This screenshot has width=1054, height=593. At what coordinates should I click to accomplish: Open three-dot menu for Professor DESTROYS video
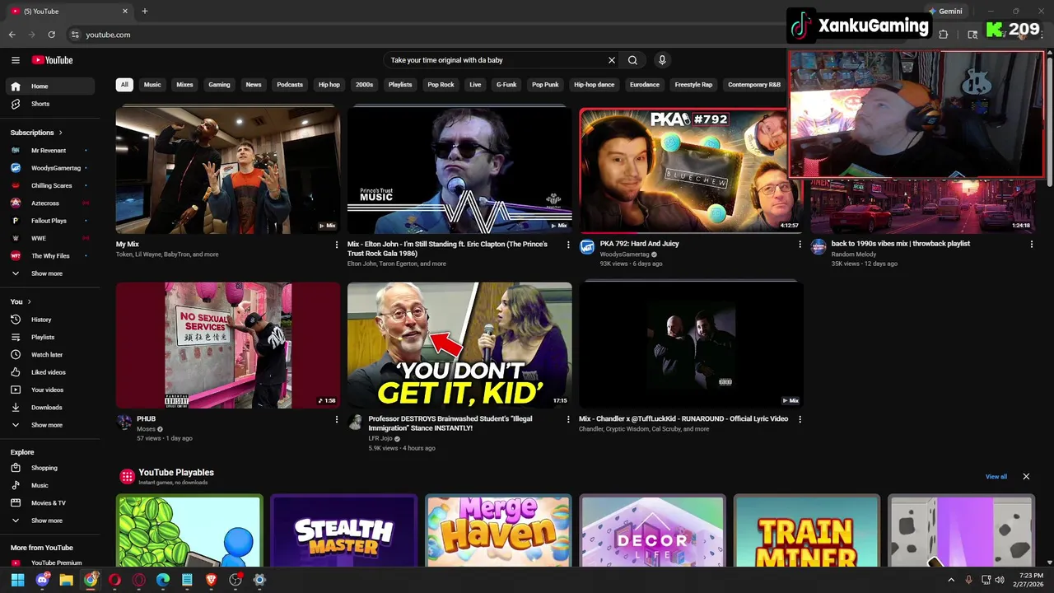[x=567, y=419]
